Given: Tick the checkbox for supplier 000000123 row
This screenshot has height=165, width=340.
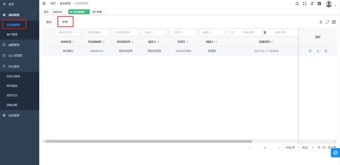Looking at the screenshot, I should [x=48, y=51].
